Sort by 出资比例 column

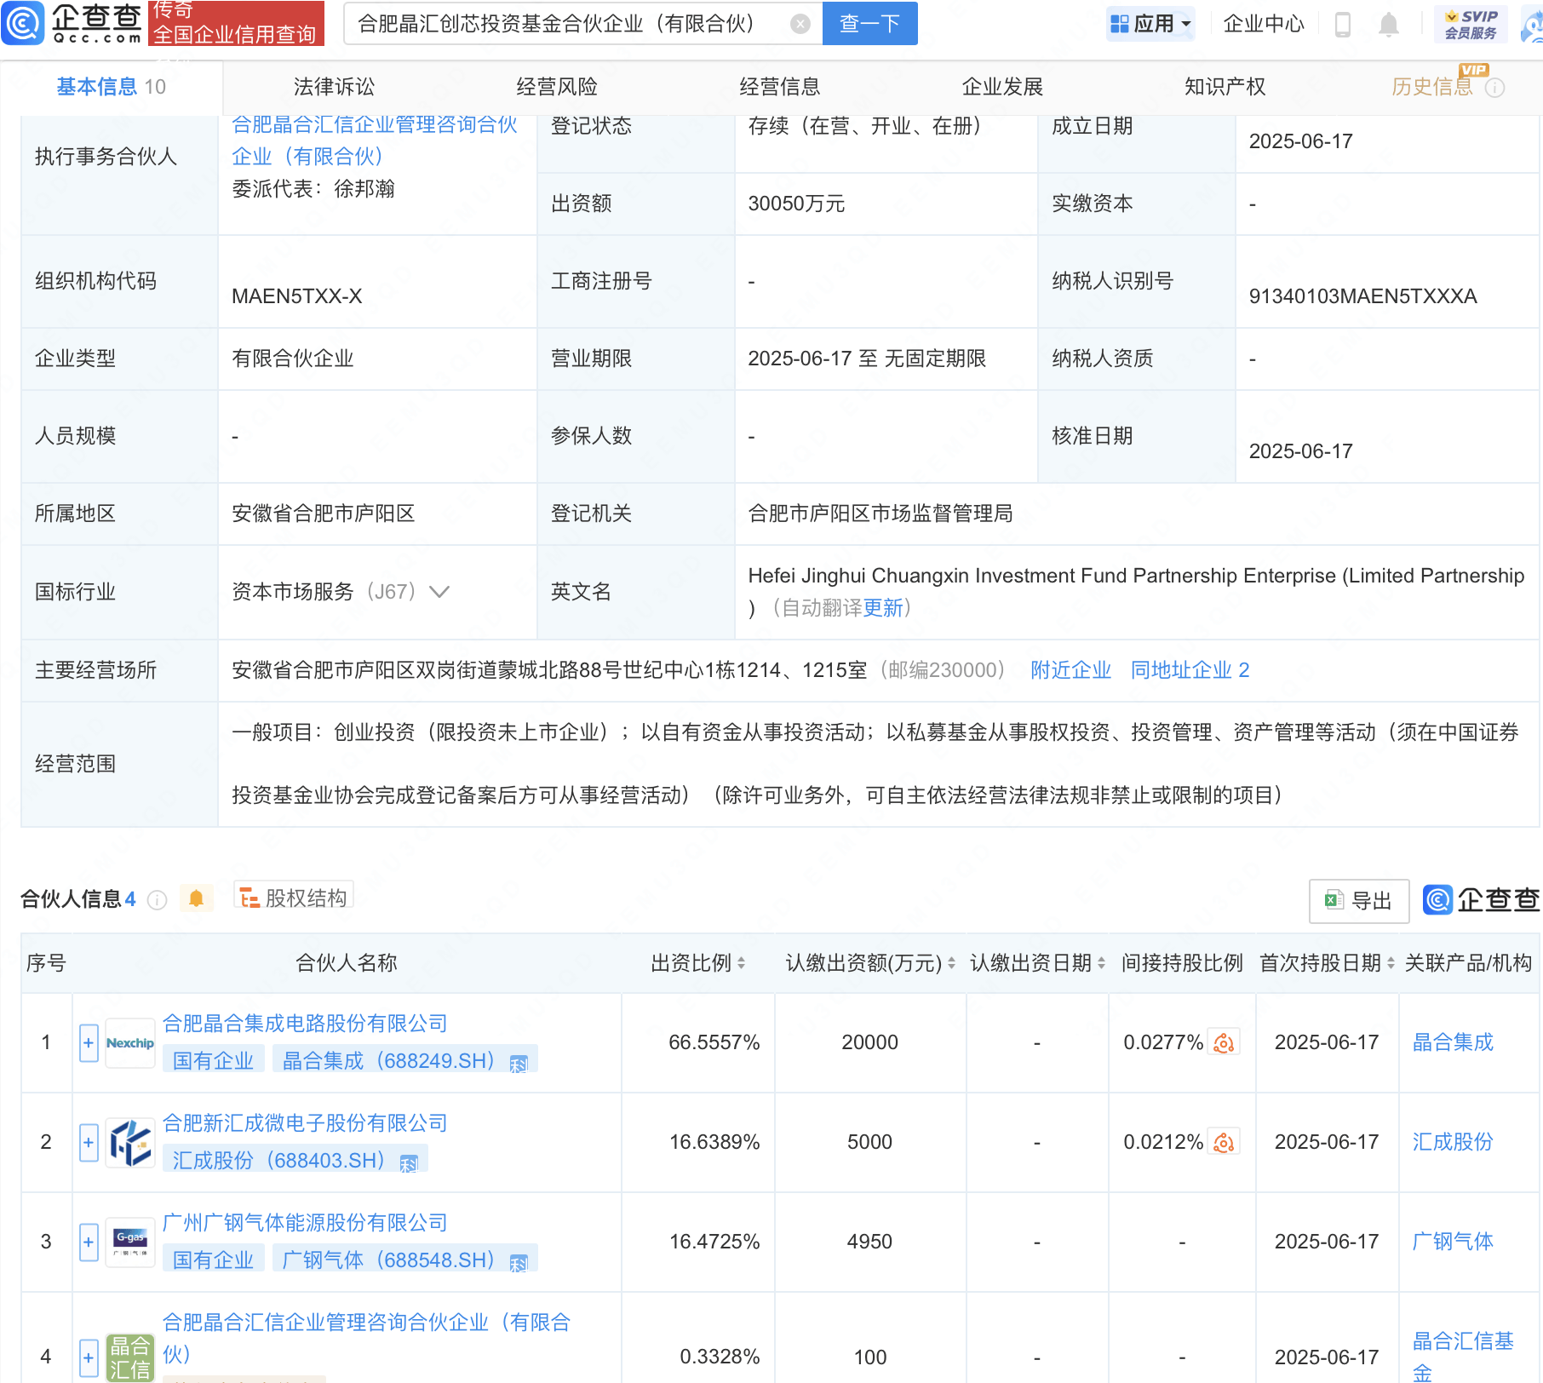(741, 963)
